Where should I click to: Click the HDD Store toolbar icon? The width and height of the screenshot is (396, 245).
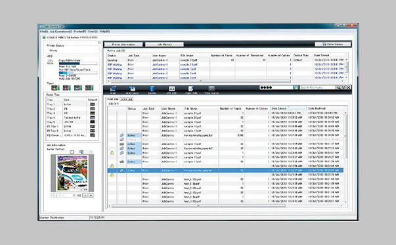132,90
